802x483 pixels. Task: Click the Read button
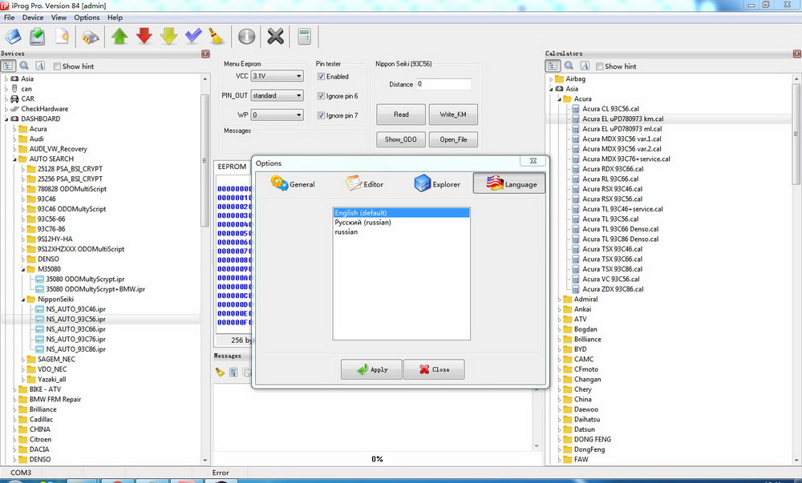pyautogui.click(x=401, y=115)
